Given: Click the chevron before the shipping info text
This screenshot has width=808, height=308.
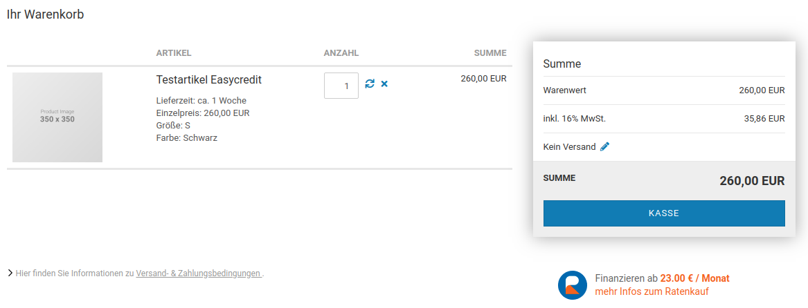Looking at the screenshot, I should tap(10, 273).
